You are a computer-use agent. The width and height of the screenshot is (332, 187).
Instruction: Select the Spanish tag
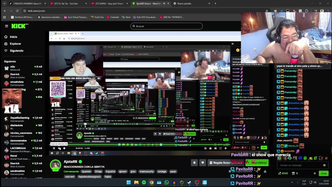tap(86, 171)
